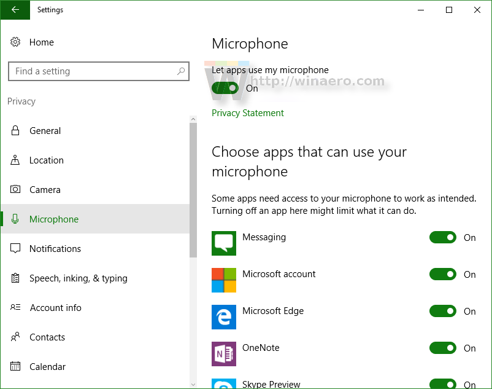Click the General lock icon
Viewport: 492px width, 389px height.
click(x=15, y=130)
